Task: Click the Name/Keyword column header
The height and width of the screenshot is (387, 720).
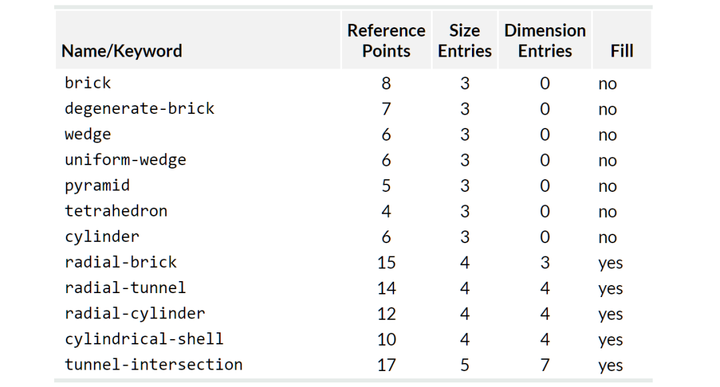Action: [x=122, y=51]
